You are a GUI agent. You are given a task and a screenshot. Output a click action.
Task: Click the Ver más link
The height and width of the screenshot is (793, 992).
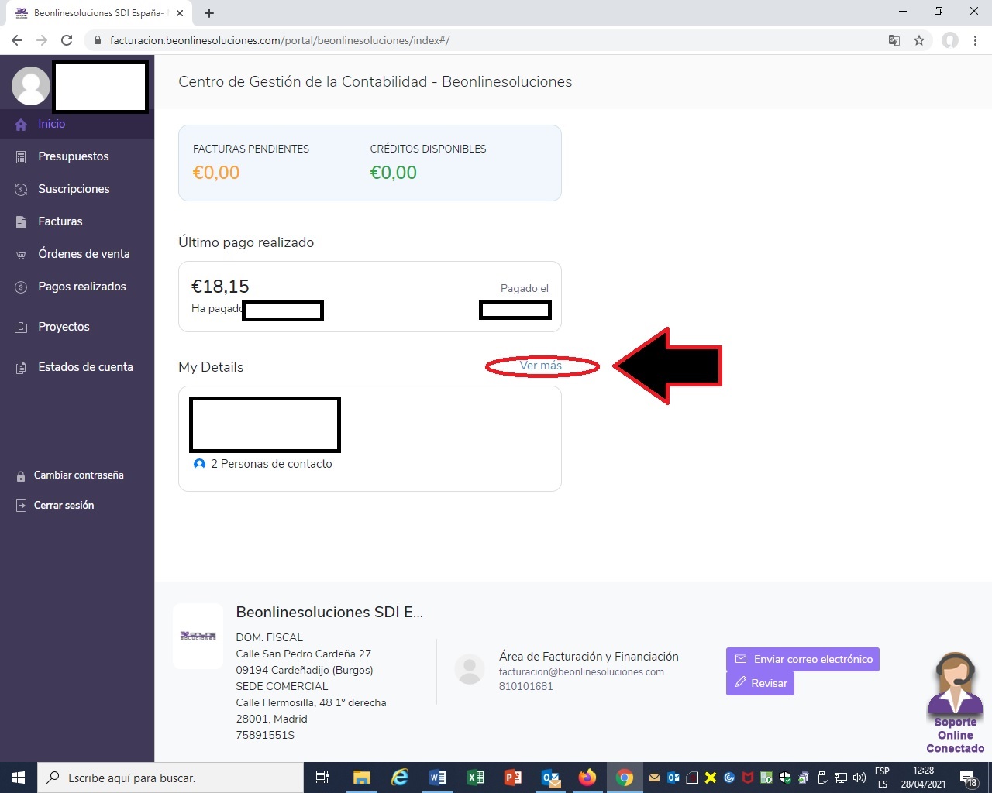pos(541,366)
